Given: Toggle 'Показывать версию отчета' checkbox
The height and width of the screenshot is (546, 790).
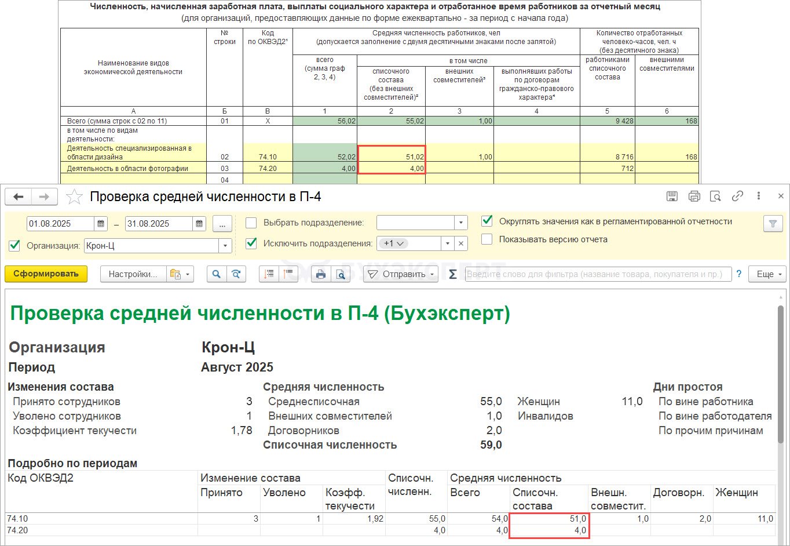Looking at the screenshot, I should point(487,239).
